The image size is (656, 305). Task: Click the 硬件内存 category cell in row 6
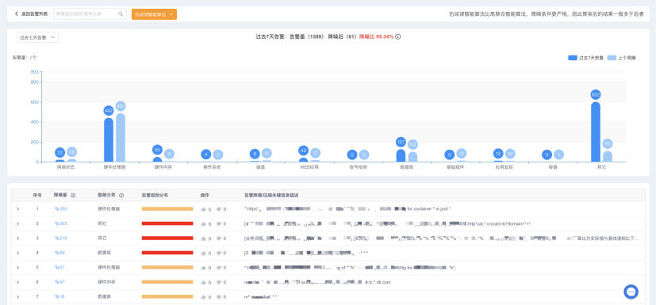pos(106,282)
